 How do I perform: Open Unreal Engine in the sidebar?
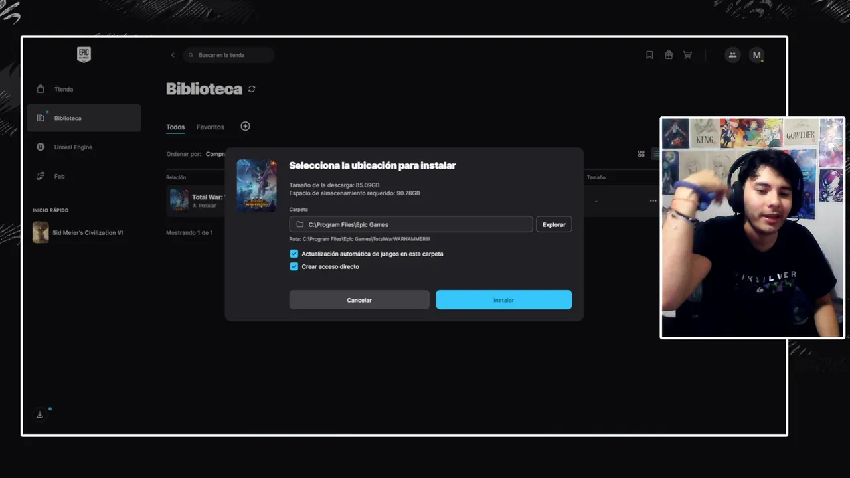[x=84, y=147]
